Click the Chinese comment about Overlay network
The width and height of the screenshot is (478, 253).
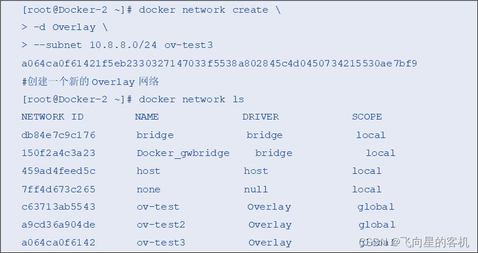[90, 81]
